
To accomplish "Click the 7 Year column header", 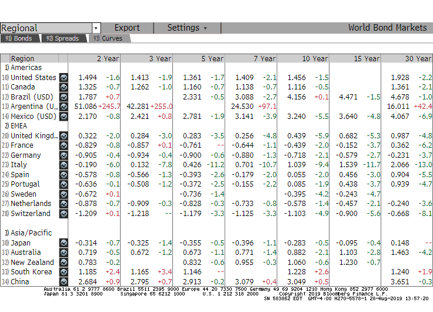I will [251, 59].
